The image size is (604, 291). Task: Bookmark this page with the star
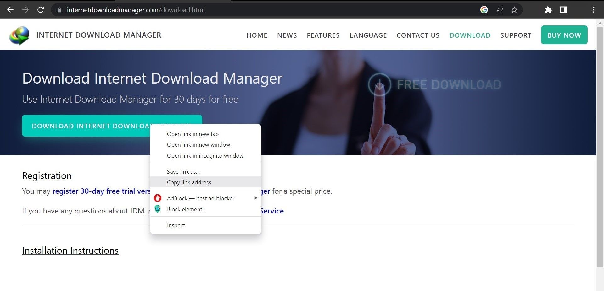pos(514,10)
